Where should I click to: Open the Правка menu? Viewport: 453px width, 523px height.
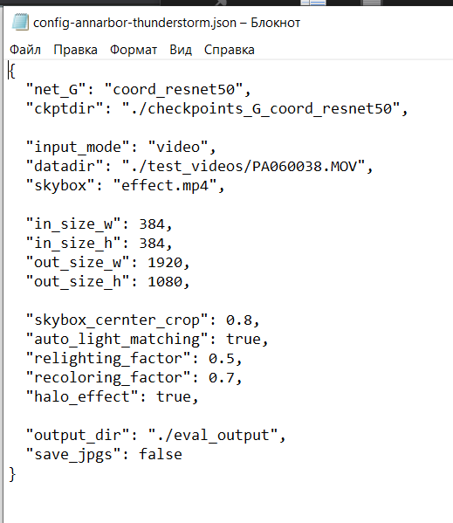tap(75, 50)
